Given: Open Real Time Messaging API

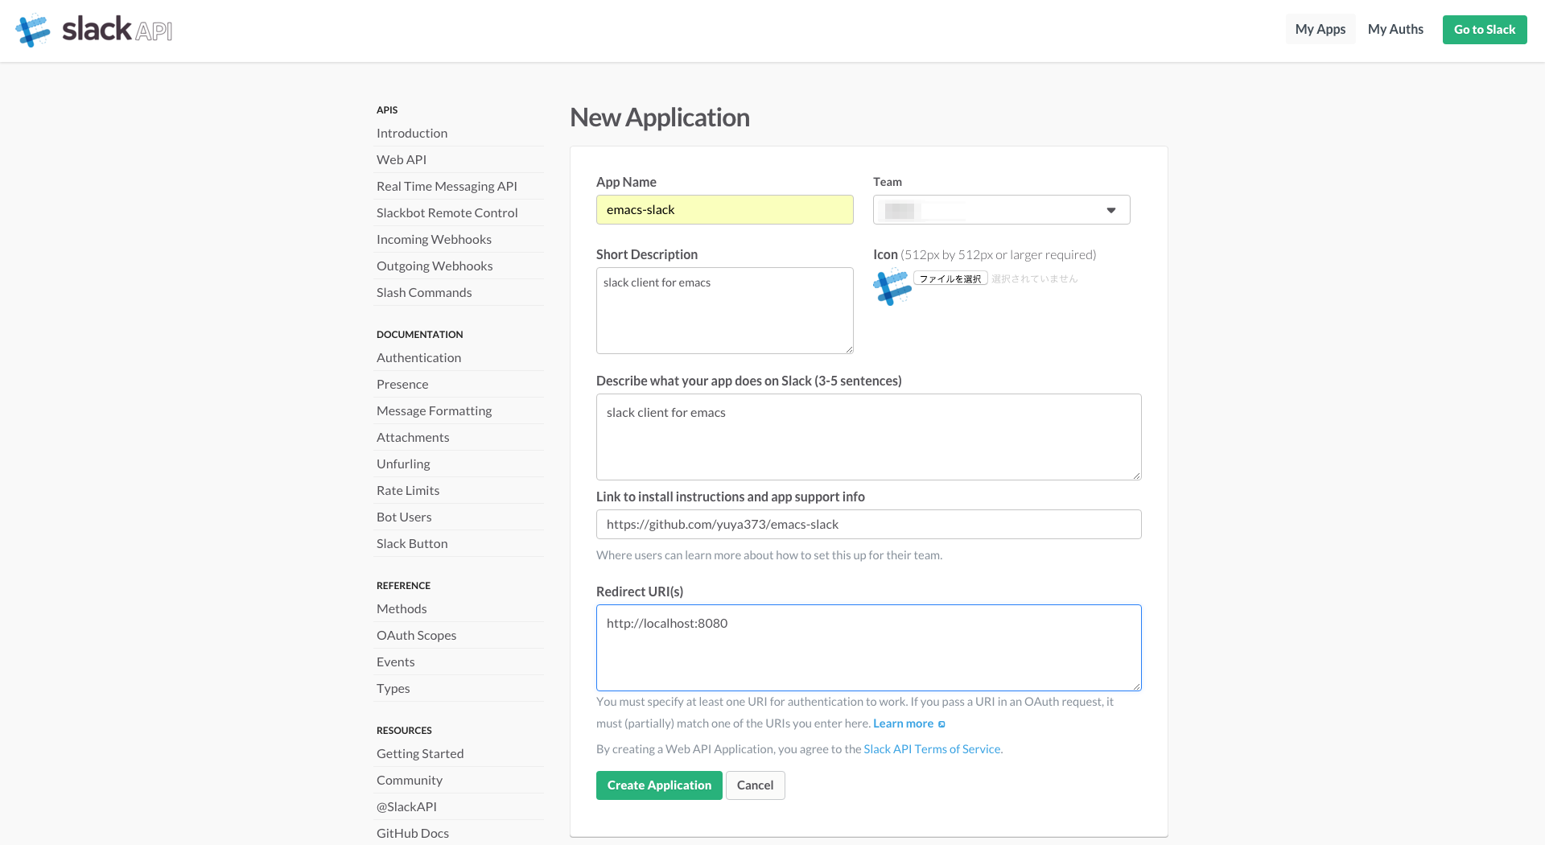Looking at the screenshot, I should pos(447,187).
